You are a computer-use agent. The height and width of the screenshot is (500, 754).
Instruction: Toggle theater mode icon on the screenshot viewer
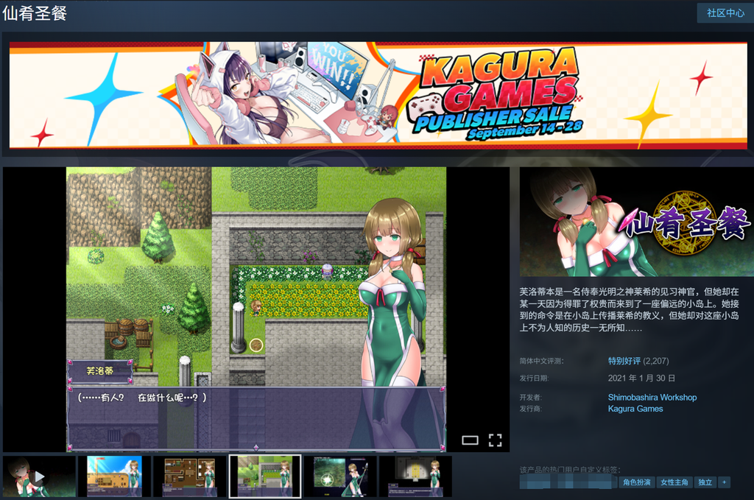coord(470,440)
